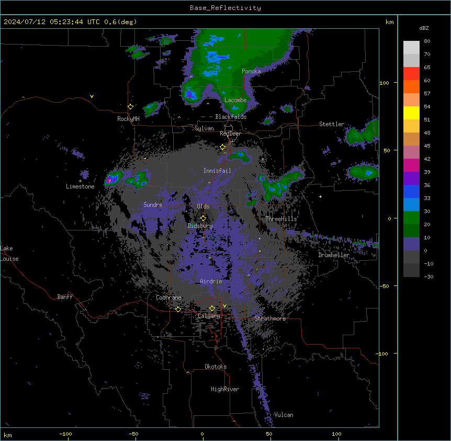
Task: Click the Limestone location label
Action: (x=80, y=186)
